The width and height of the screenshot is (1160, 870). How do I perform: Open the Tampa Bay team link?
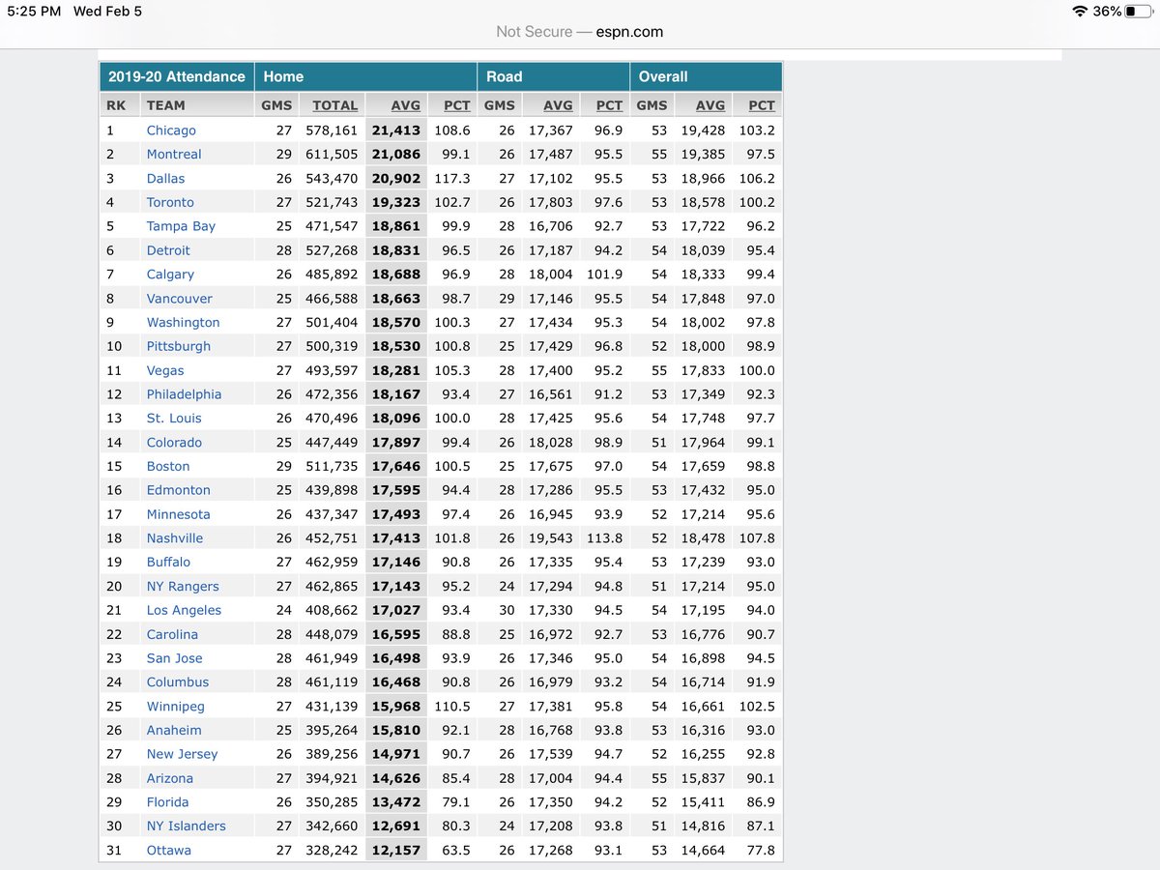pos(181,226)
